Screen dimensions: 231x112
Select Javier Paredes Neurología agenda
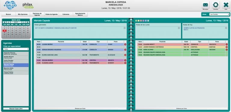point(16,61)
